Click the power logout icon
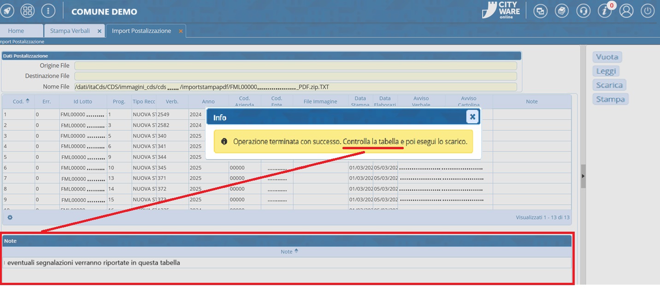The height and width of the screenshot is (292, 660). (648, 11)
